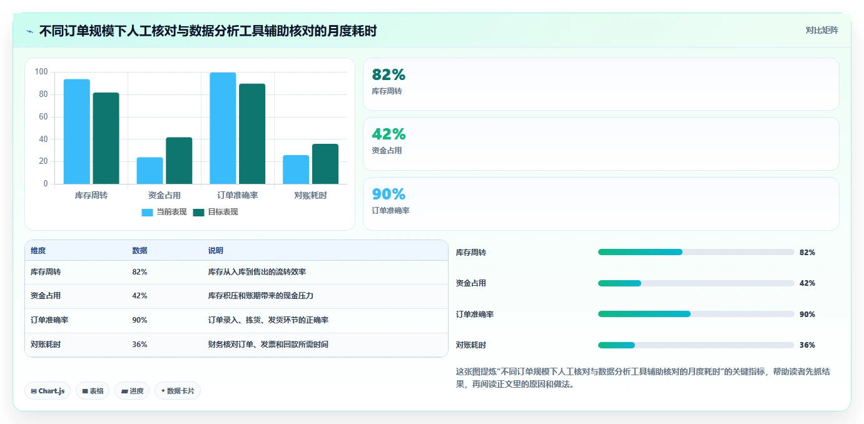Click the 说明 column header

click(x=216, y=251)
